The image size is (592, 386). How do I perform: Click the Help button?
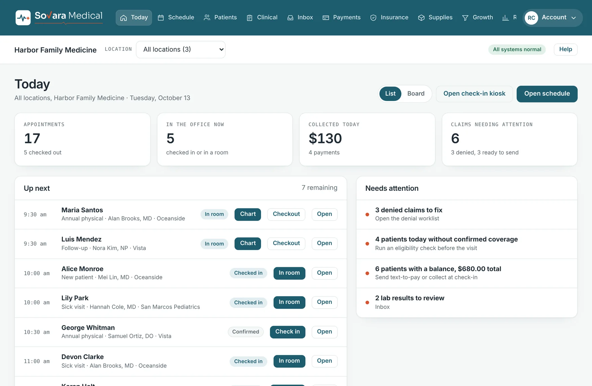coord(565,49)
